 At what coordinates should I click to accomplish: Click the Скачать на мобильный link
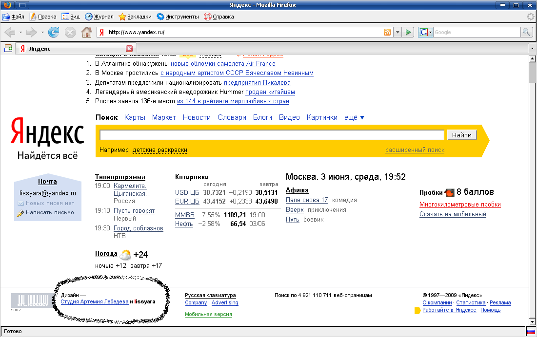pos(453,214)
